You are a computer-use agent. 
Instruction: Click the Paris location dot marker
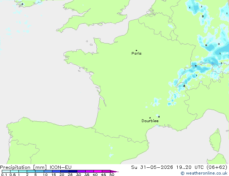click(137, 50)
